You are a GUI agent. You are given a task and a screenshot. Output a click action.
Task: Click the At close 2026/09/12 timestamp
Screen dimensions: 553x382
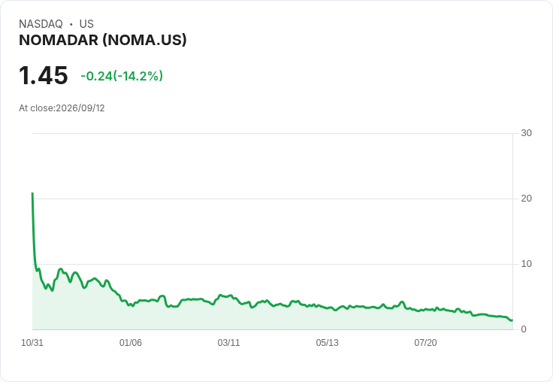pyautogui.click(x=62, y=108)
